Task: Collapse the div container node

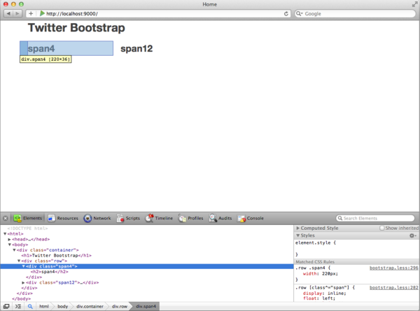Action: tap(14, 250)
